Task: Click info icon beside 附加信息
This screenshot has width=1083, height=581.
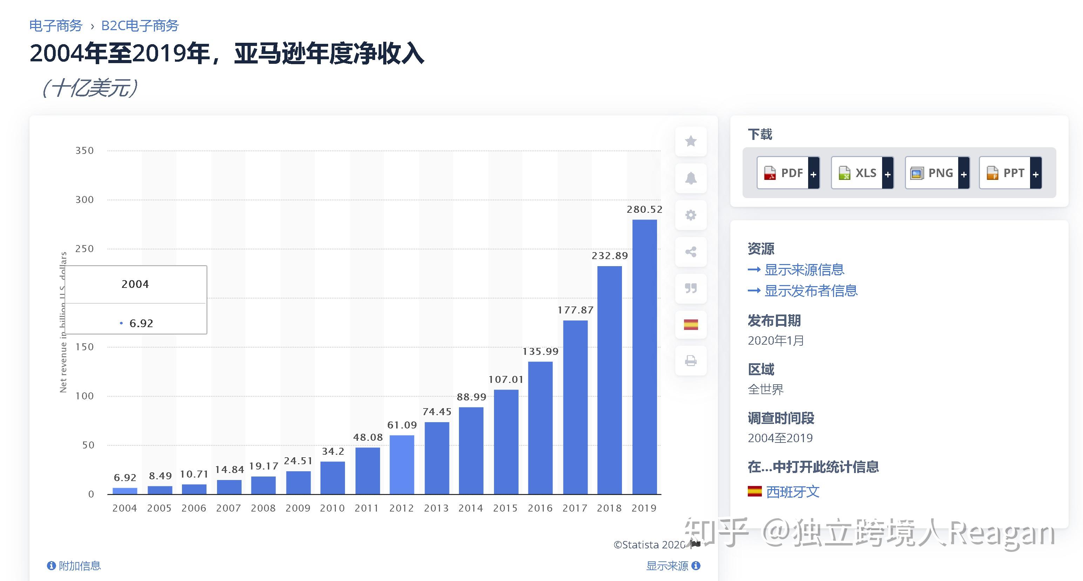Action: (51, 566)
